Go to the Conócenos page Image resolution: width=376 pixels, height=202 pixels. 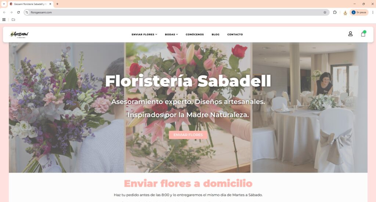tap(195, 34)
